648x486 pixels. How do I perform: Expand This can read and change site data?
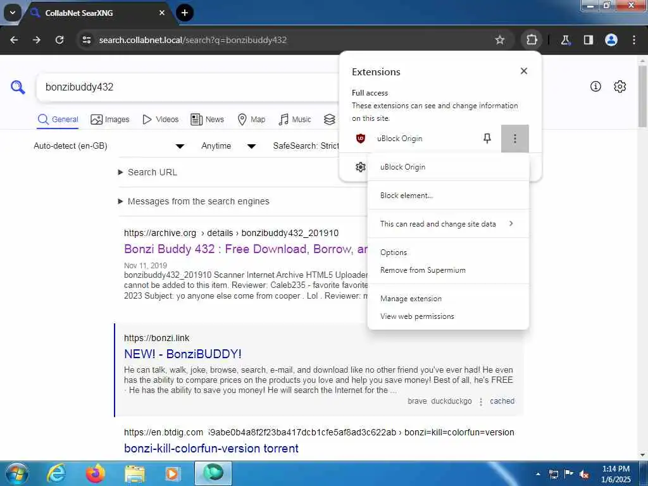pos(448,223)
